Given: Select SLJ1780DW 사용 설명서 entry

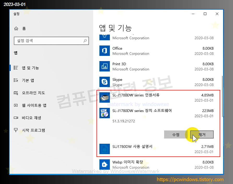Looking at the screenshot, I should pyautogui.click(x=132, y=147).
